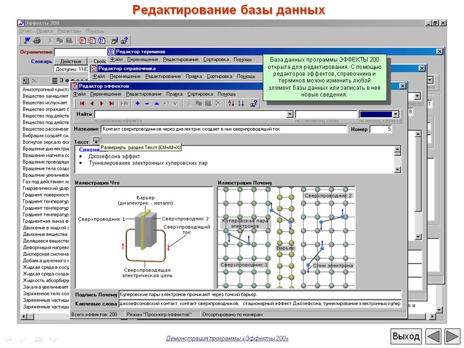Open Файл menu in Редактор справочника window
The image size is (464, 348).
click(98, 76)
